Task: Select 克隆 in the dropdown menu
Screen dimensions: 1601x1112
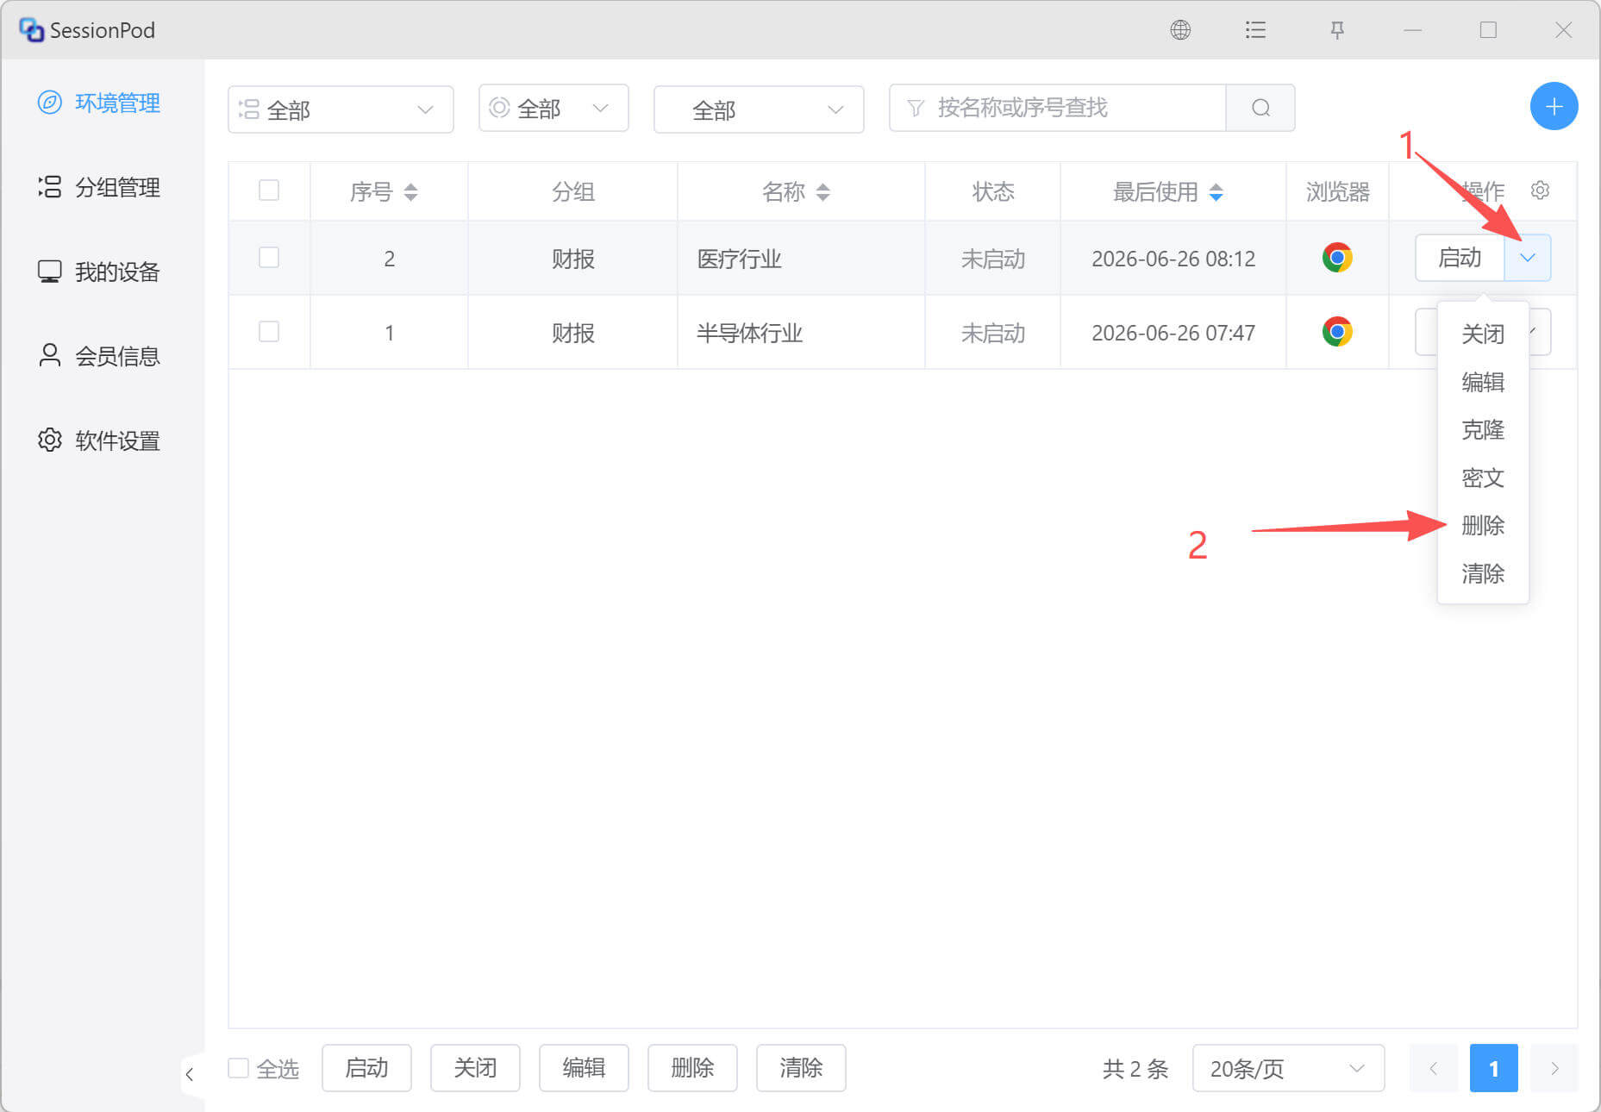Action: 1483,429
